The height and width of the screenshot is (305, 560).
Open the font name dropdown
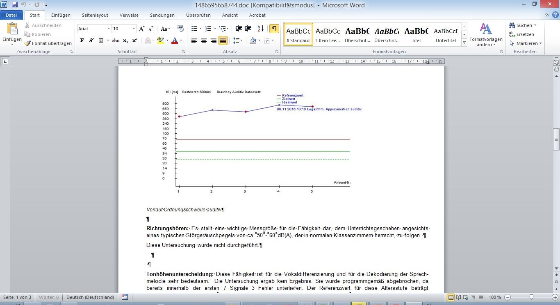tap(109, 29)
